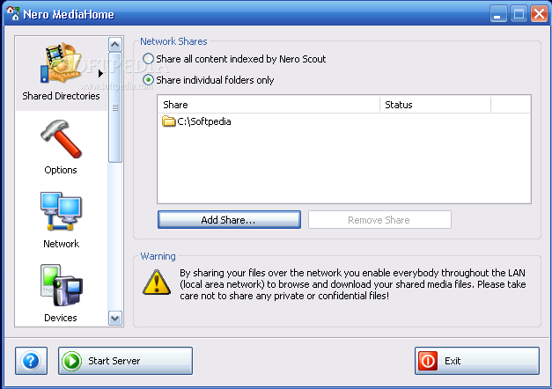This screenshot has height=389, width=552.
Task: Click the Add Share... button
Action: pos(229,220)
